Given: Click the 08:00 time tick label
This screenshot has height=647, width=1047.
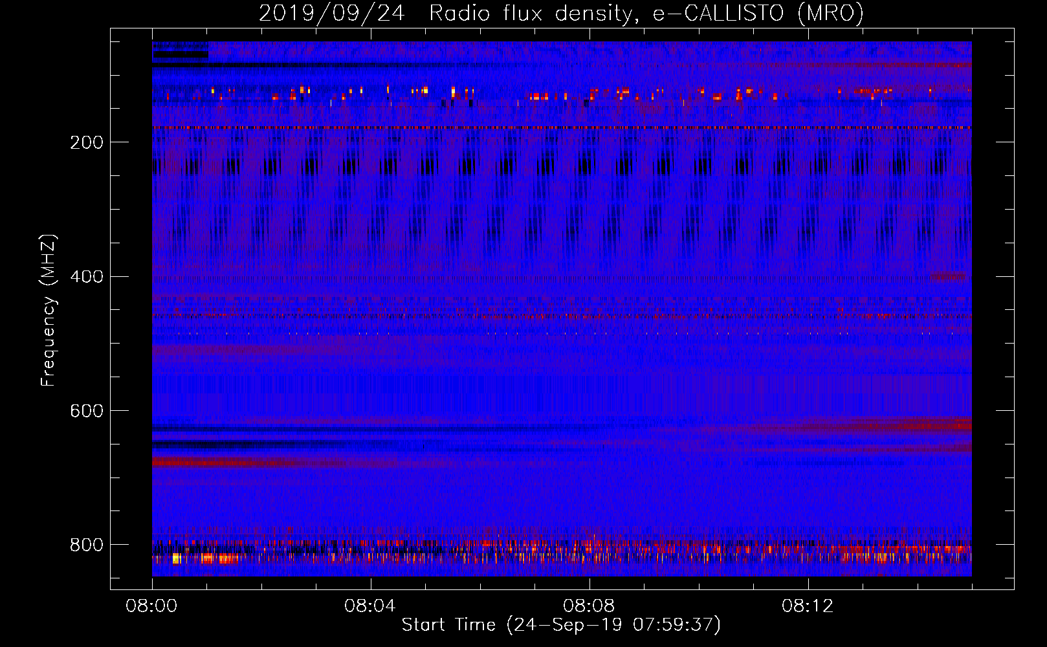Looking at the screenshot, I should pos(151,606).
